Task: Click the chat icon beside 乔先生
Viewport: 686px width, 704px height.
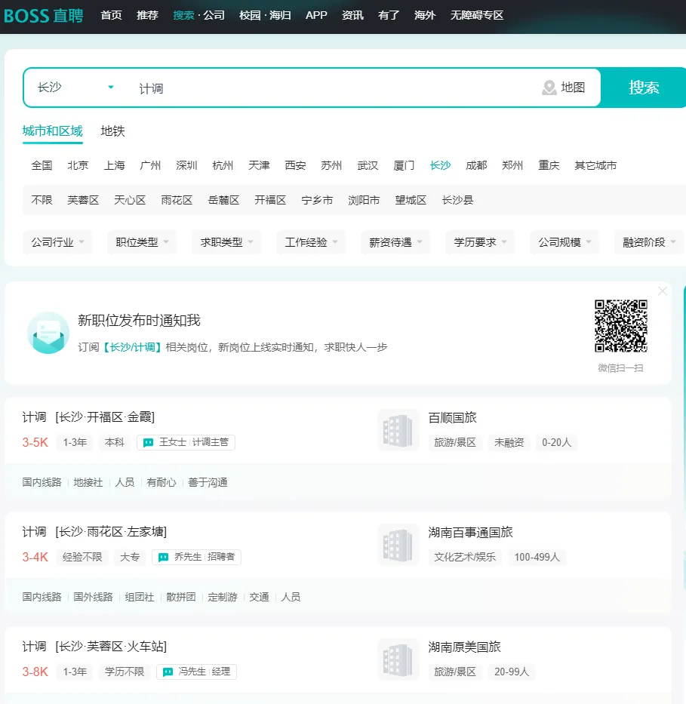Action: pyautogui.click(x=164, y=557)
